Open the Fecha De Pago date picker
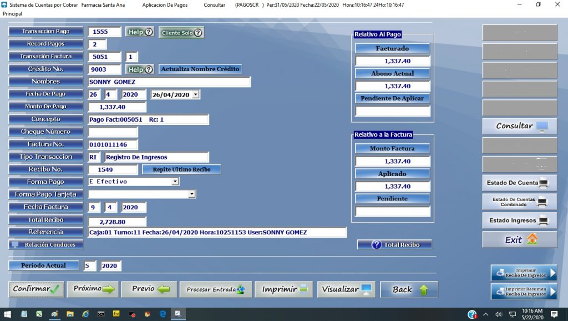 click(x=196, y=95)
